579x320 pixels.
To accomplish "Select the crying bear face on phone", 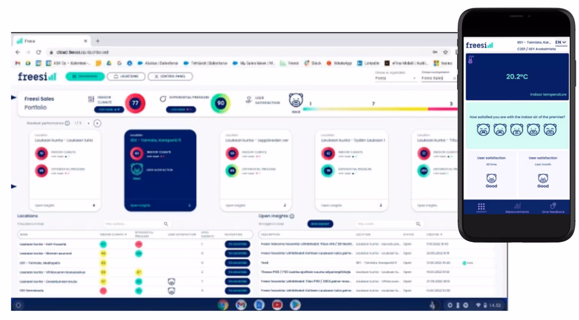I will point(483,129).
